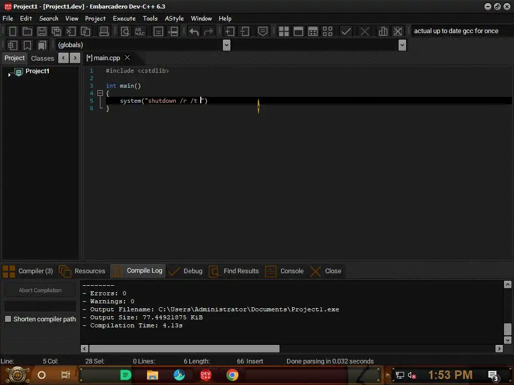Click the Debug checkmark icon
The image size is (514, 385).
click(x=346, y=32)
